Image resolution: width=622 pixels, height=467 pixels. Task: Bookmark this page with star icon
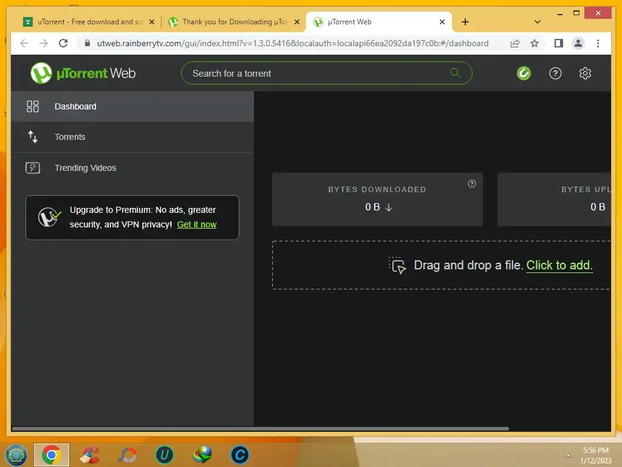coord(535,43)
